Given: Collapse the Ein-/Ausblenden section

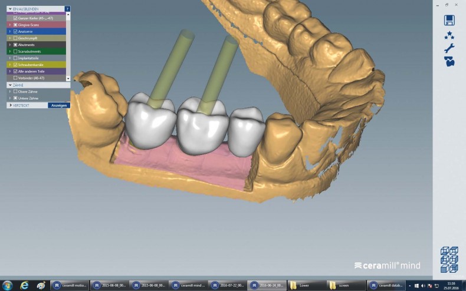Looking at the screenshot, I should point(9,9).
